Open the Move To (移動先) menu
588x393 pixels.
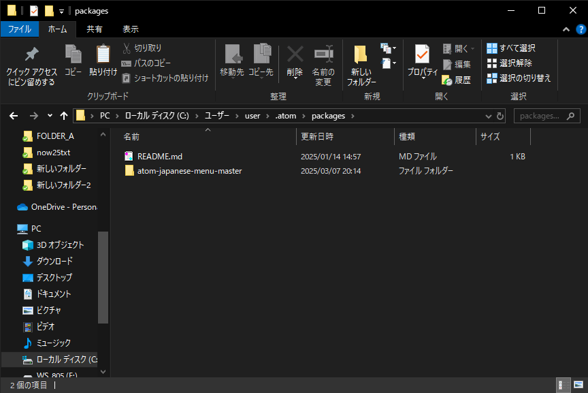[232, 61]
